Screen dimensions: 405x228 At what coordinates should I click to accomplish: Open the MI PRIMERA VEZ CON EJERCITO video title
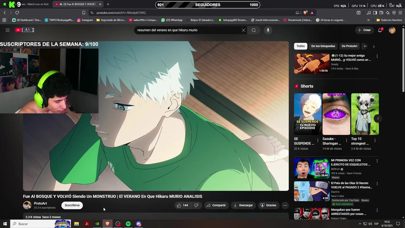tap(351, 162)
